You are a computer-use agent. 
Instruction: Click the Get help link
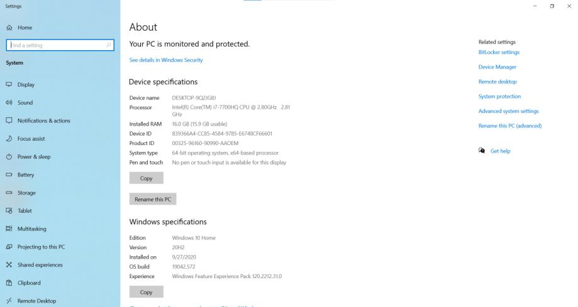click(x=500, y=151)
